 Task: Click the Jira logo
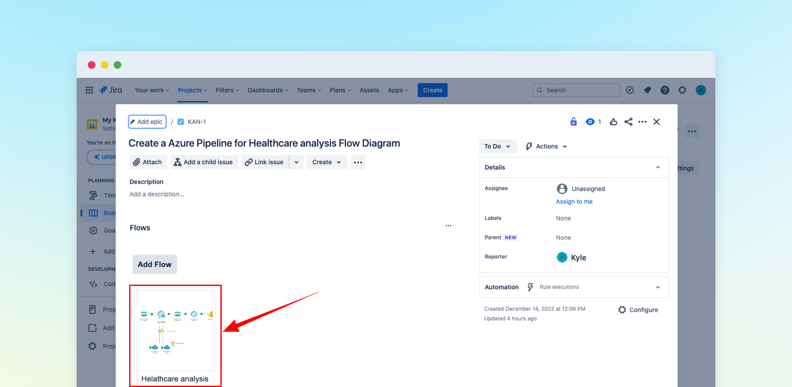point(111,90)
